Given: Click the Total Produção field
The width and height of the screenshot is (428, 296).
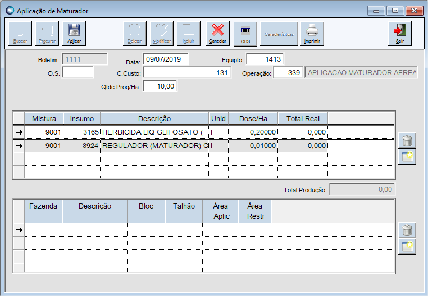Looking at the screenshot, I should click(362, 189).
